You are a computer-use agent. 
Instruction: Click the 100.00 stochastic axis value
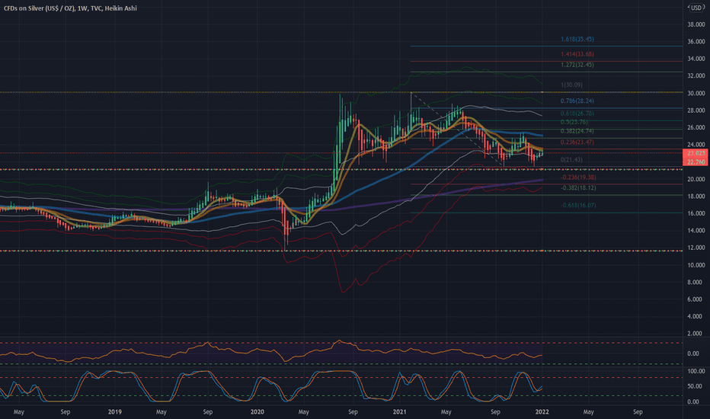696,372
